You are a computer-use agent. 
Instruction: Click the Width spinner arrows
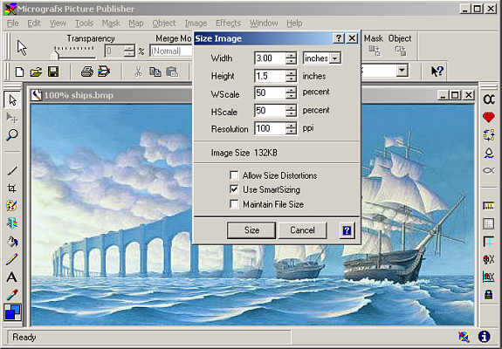291,58
